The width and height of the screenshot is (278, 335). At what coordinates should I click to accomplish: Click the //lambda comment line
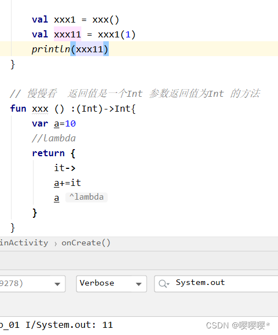coord(54,139)
